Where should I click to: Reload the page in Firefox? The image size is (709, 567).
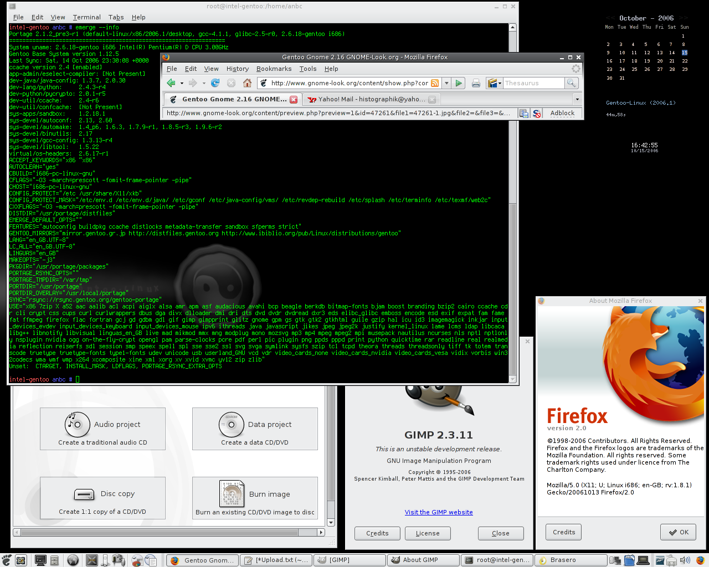click(215, 83)
